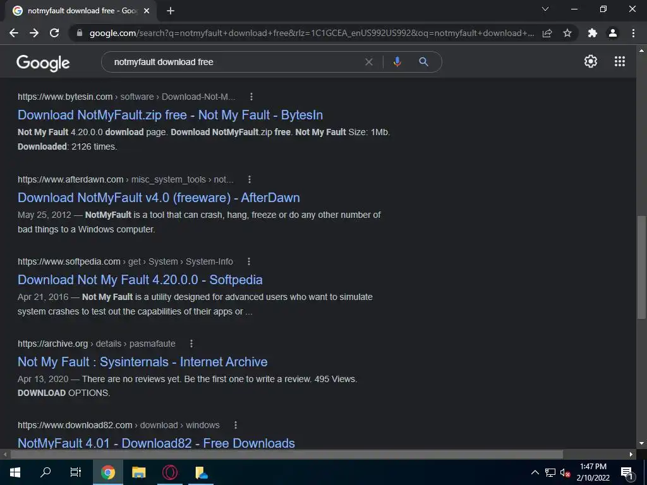Open more options for bytesin.com result
Image resolution: width=647 pixels, height=485 pixels.
point(251,97)
